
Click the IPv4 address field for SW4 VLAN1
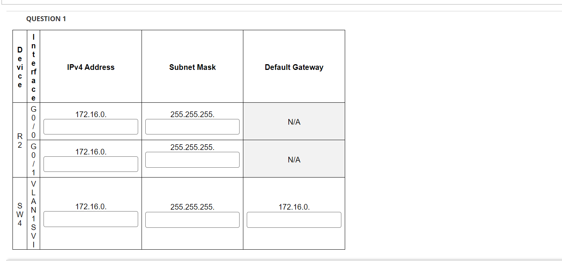point(90,219)
